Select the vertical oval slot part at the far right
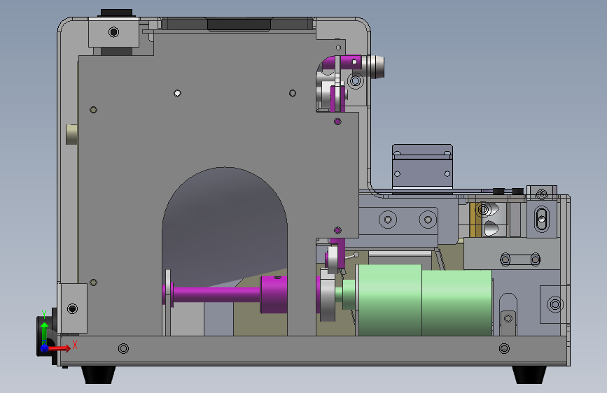This screenshot has width=607, height=393. [542, 219]
